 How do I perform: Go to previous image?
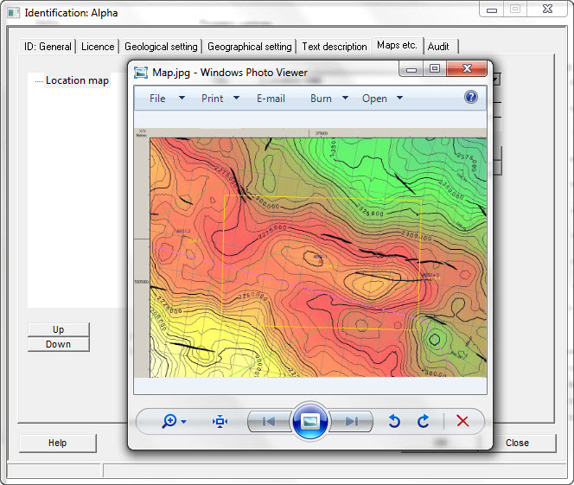point(269,421)
